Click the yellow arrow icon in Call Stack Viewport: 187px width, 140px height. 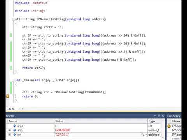click(169, 126)
